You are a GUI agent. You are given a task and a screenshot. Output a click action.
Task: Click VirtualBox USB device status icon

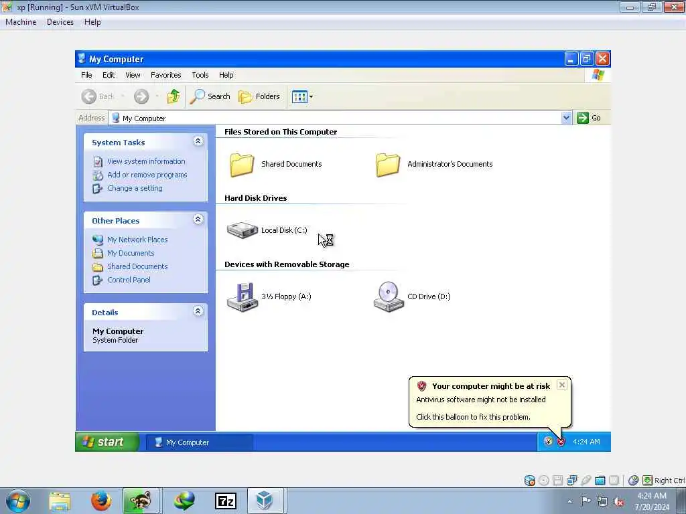pos(586,481)
